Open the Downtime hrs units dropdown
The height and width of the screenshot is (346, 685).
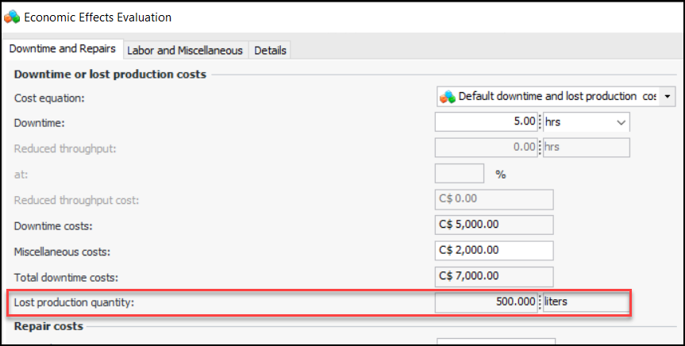click(620, 122)
